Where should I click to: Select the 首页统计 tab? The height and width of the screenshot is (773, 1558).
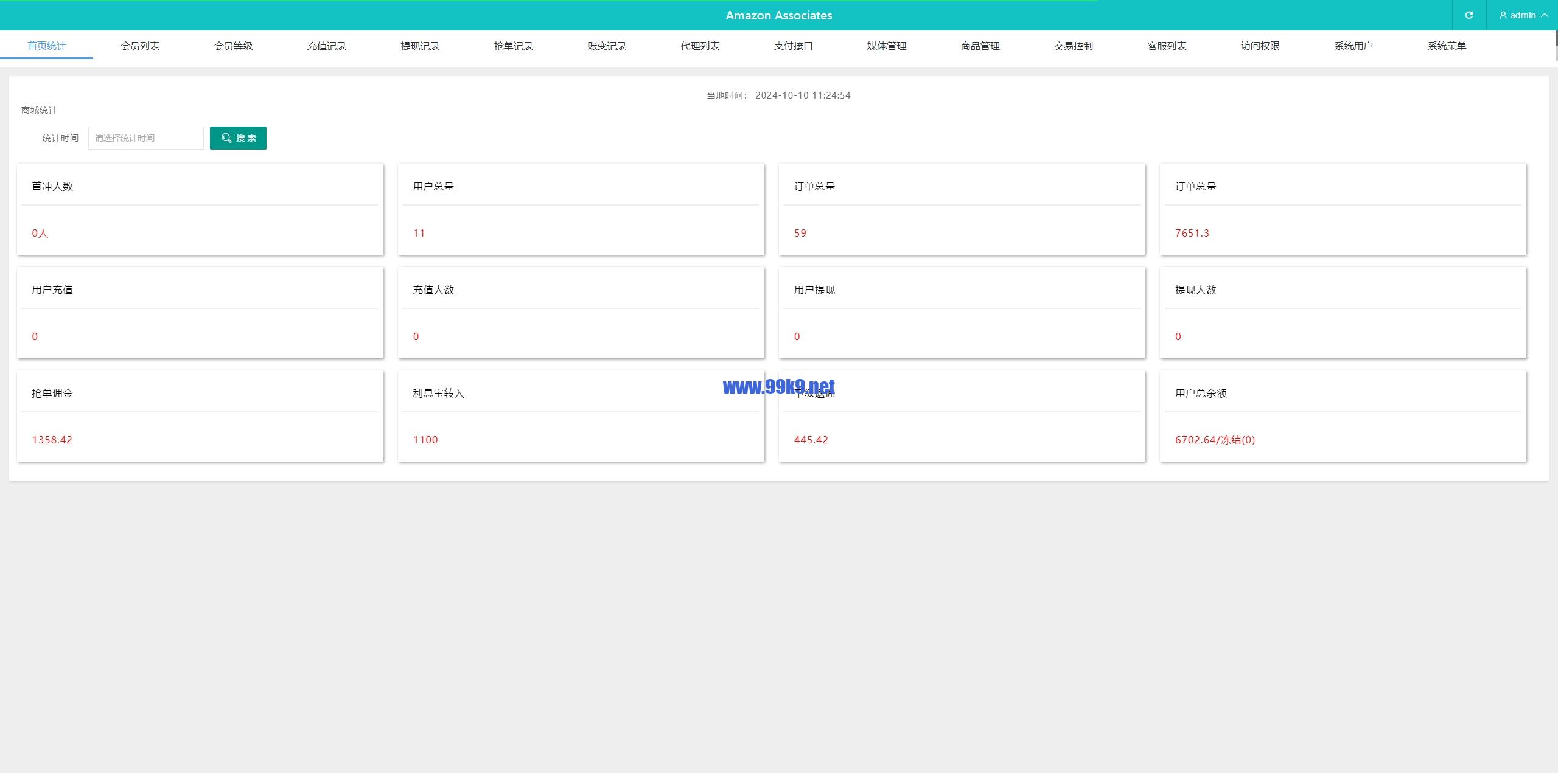46,46
